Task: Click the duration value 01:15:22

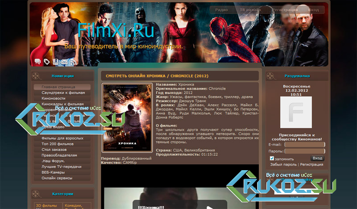Action: pyautogui.click(x=209, y=155)
